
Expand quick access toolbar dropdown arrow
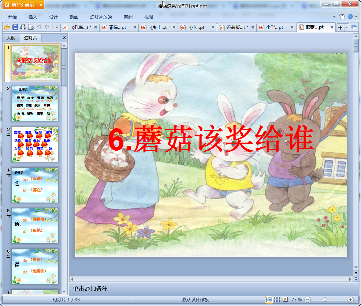pyautogui.click(x=57, y=27)
